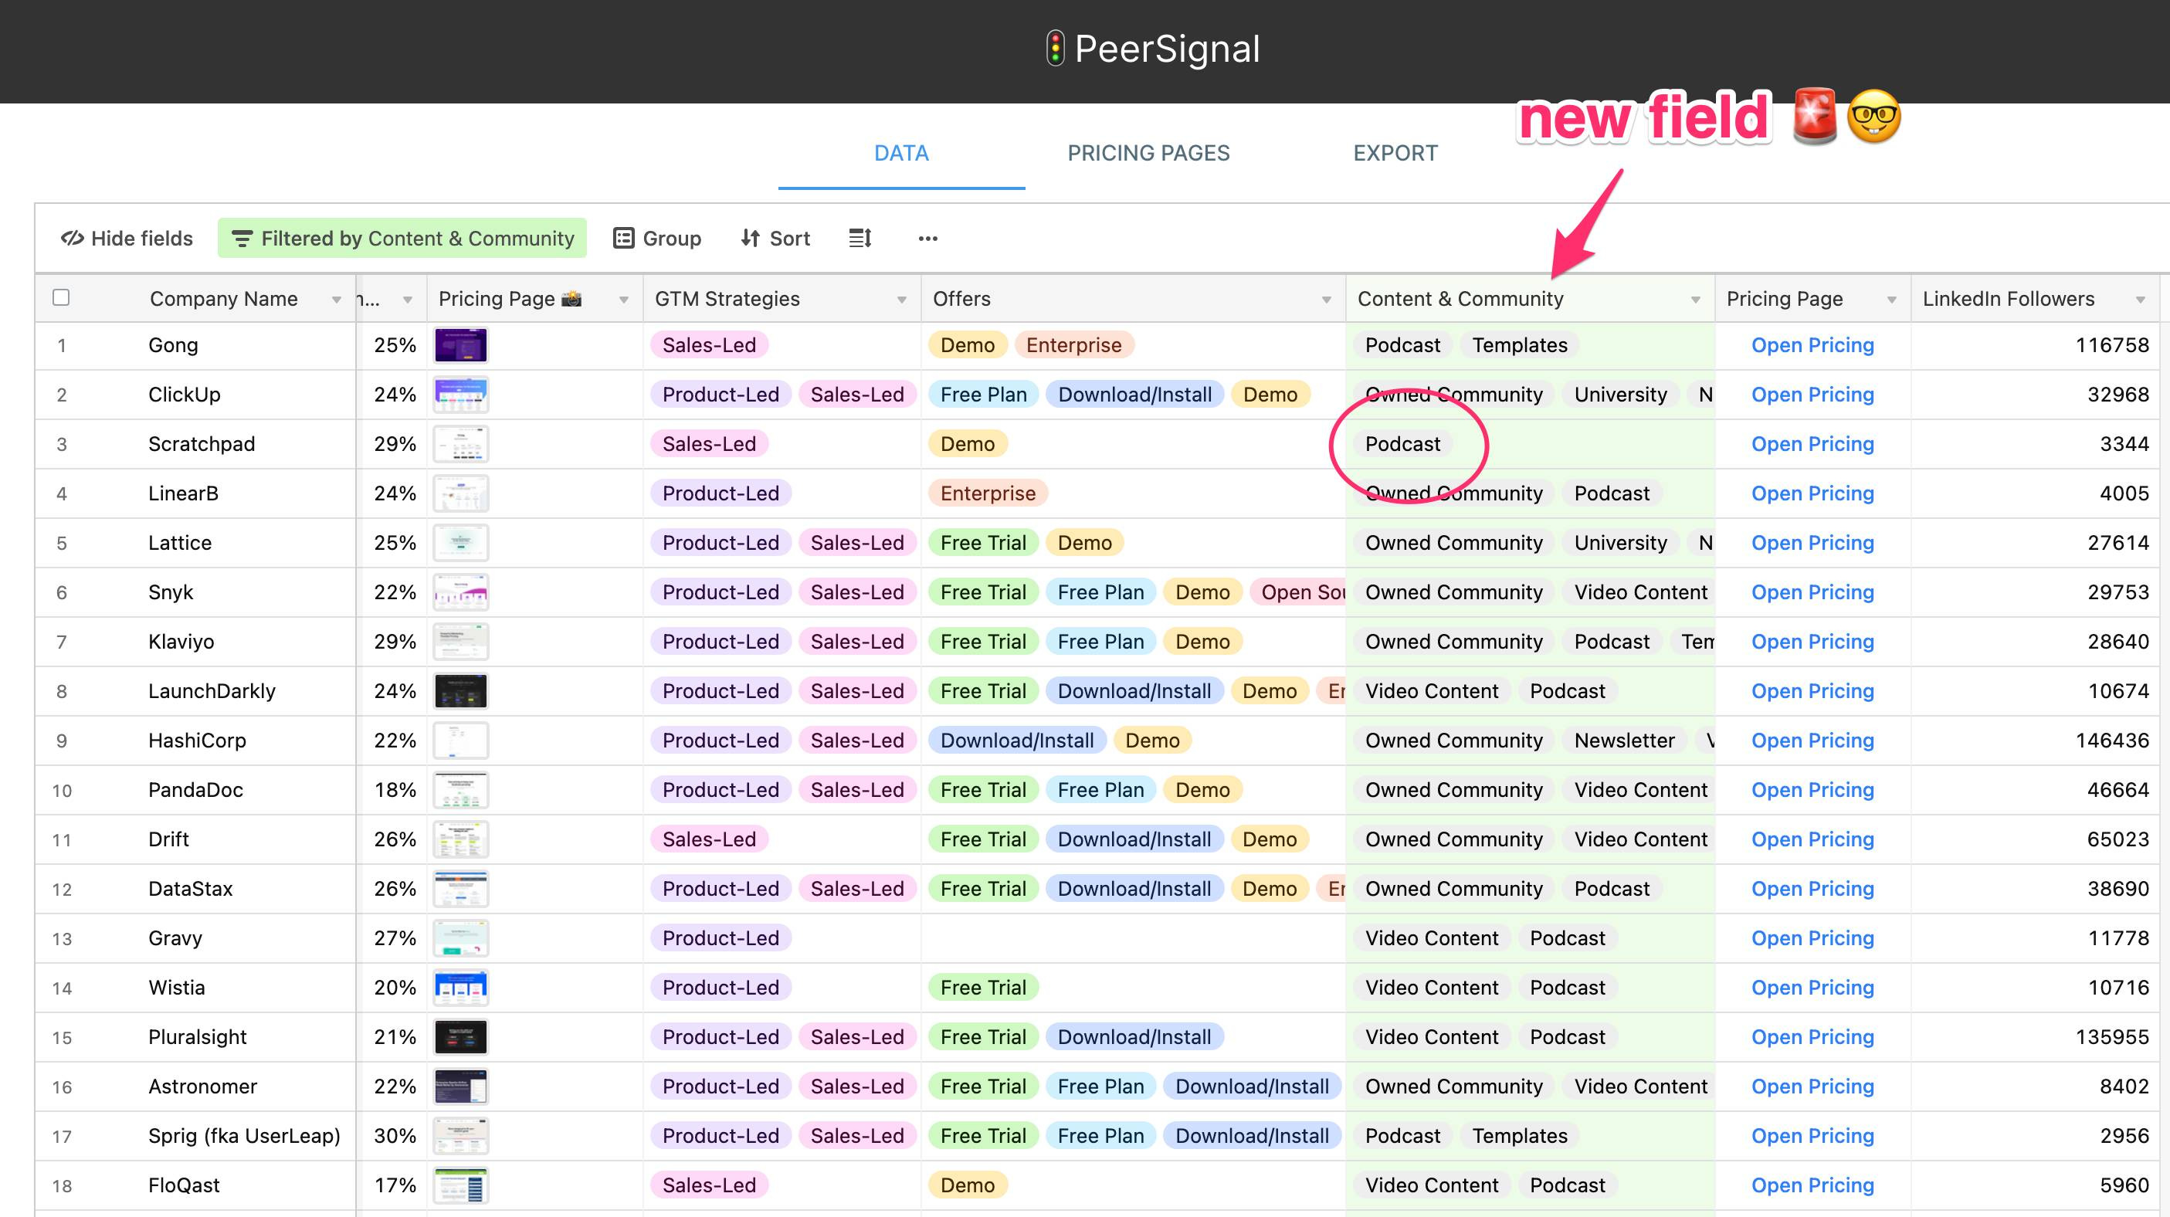The width and height of the screenshot is (2170, 1217).
Task: Toggle the select-all rows checkbox
Action: [61, 297]
